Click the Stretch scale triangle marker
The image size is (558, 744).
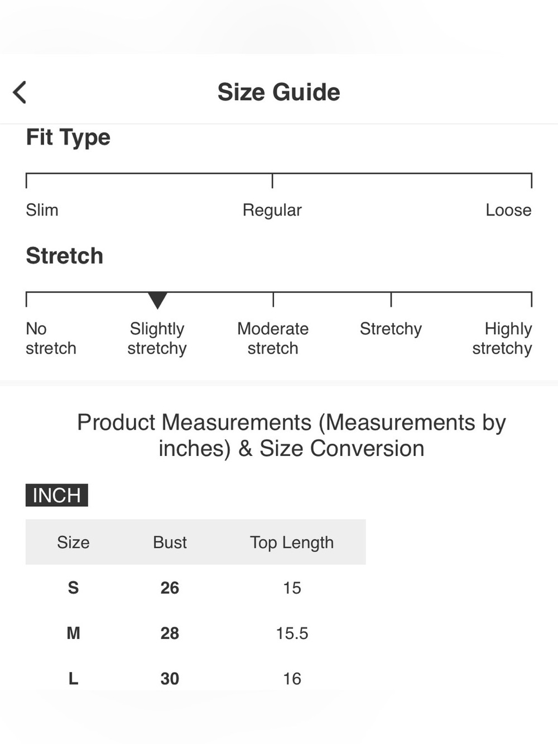tap(157, 300)
